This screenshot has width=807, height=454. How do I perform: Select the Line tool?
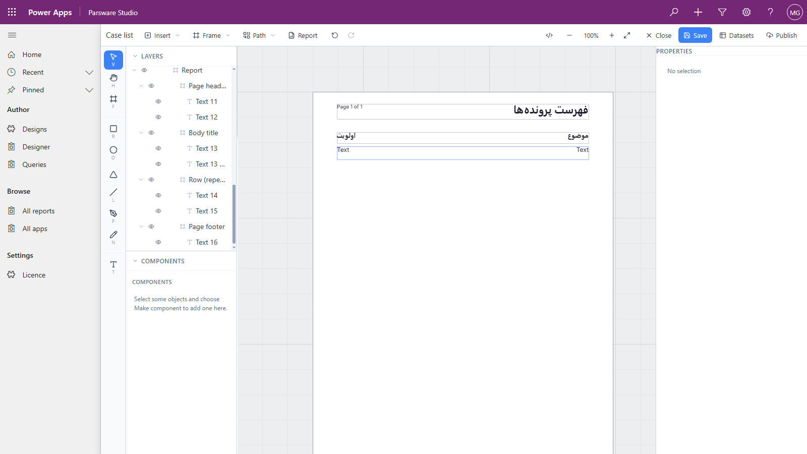click(113, 194)
